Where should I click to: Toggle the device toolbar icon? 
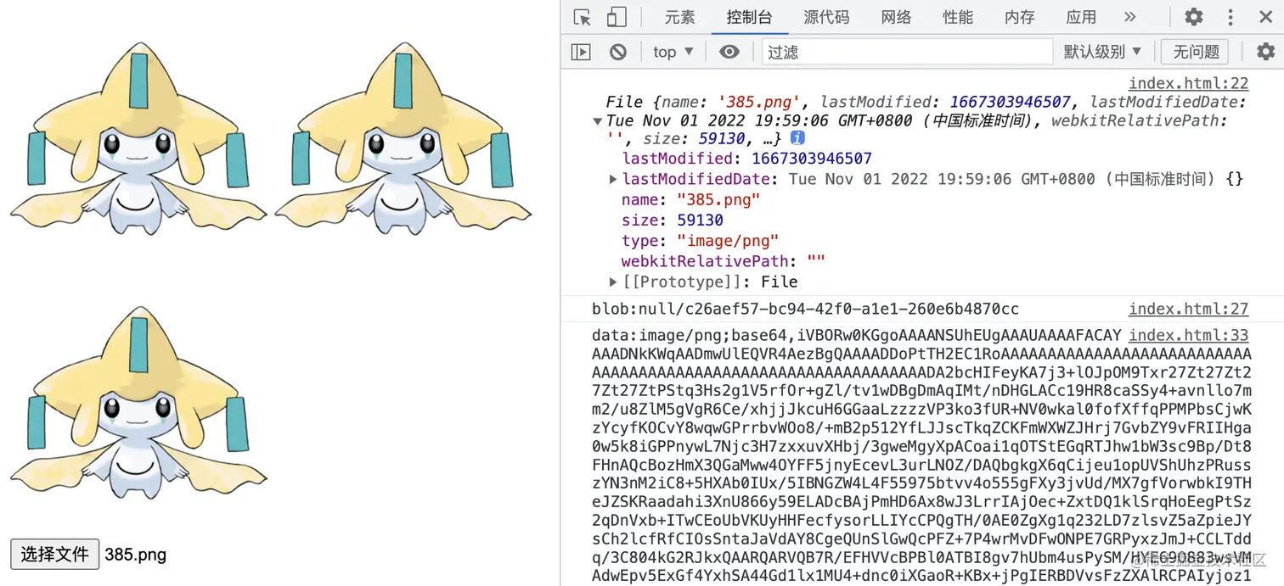617,17
